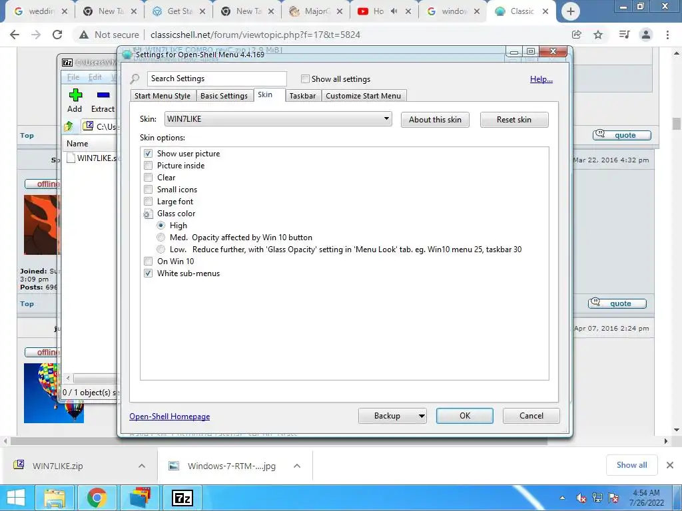Viewport: 682px width, 511px height.
Task: Click Reset skin button
Action: 514,120
